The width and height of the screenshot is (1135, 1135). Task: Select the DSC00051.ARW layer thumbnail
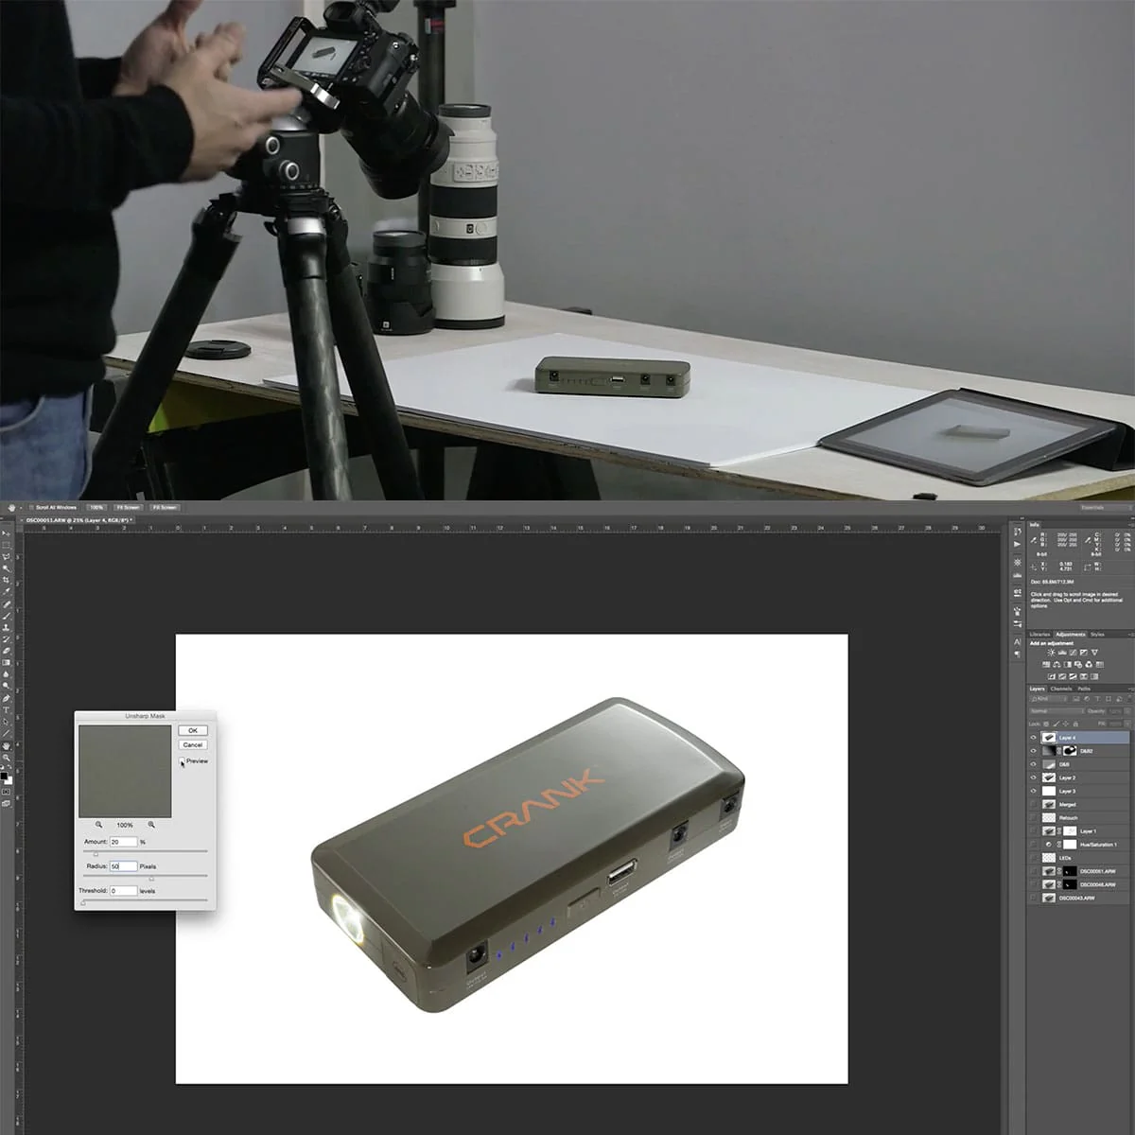point(1049,871)
